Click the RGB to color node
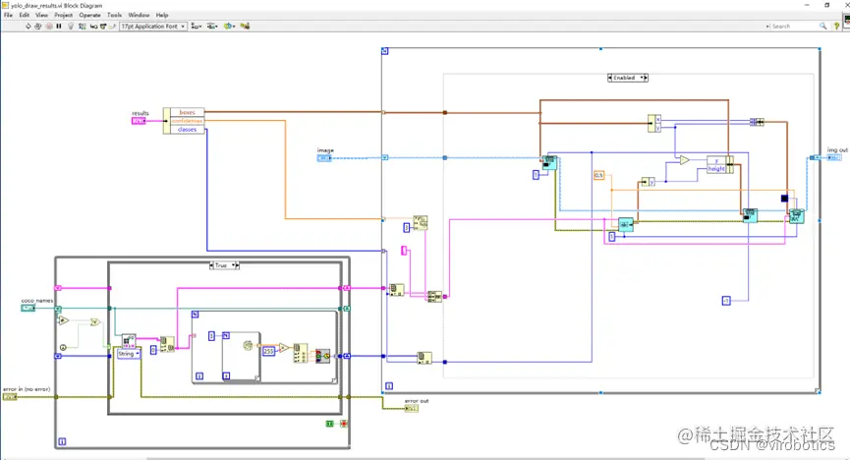The image size is (850, 460). [x=322, y=356]
